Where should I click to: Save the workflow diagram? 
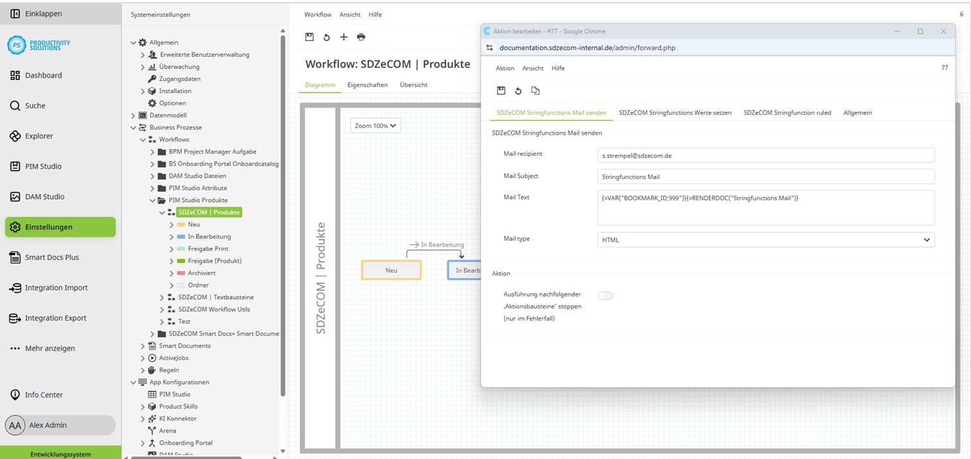coord(310,37)
